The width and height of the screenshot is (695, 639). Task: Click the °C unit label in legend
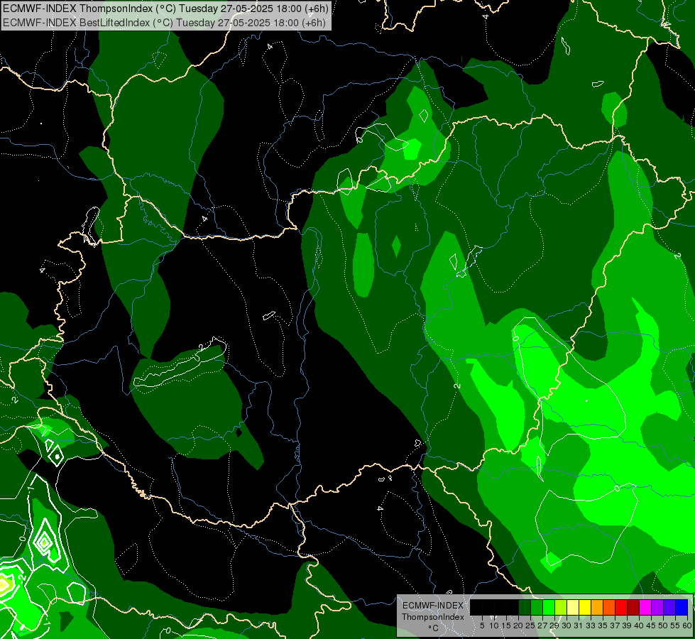pyautogui.click(x=434, y=628)
